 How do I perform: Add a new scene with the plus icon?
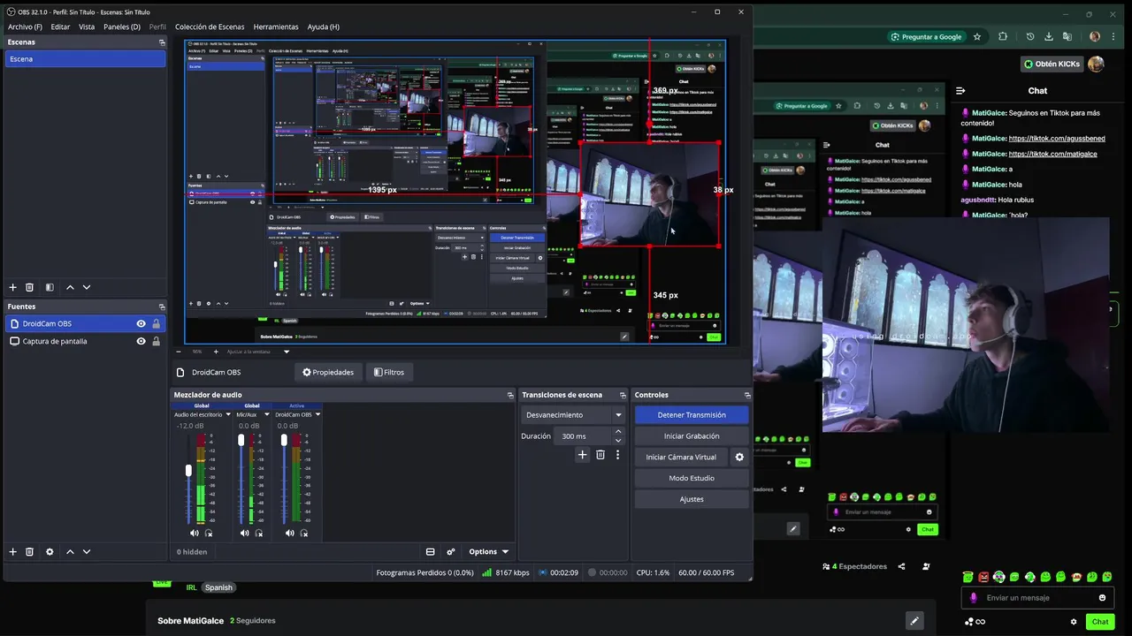(12, 287)
